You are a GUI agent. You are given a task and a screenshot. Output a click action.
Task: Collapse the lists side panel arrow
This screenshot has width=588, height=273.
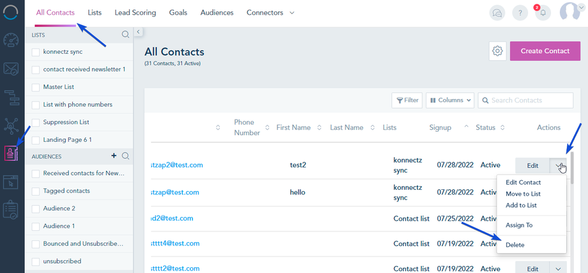pos(138,32)
